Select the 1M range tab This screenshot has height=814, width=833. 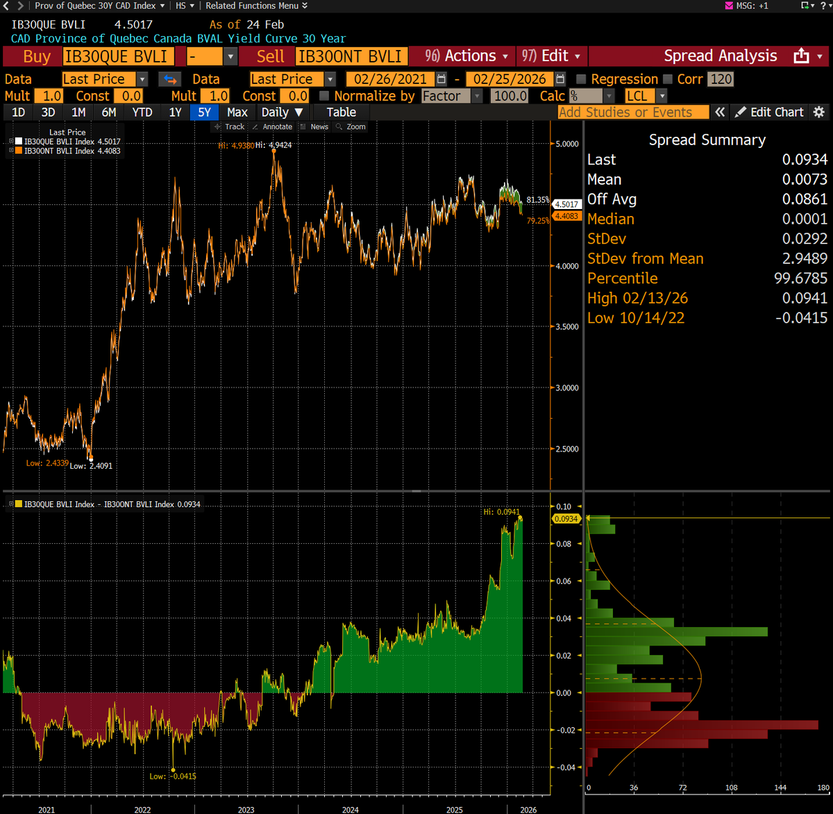[78, 113]
